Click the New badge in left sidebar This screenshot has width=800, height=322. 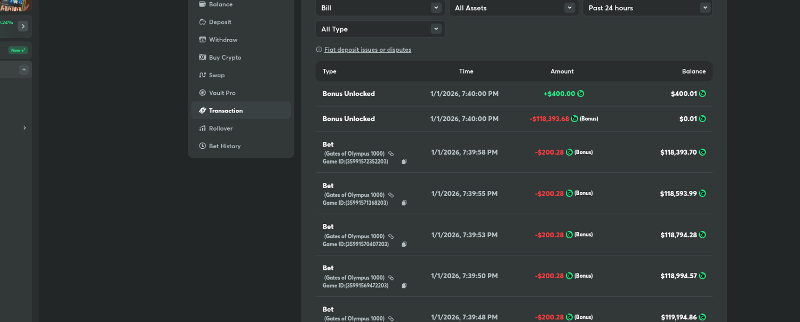pyautogui.click(x=18, y=51)
